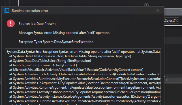Click the lambda_method stack trace line

43,65
